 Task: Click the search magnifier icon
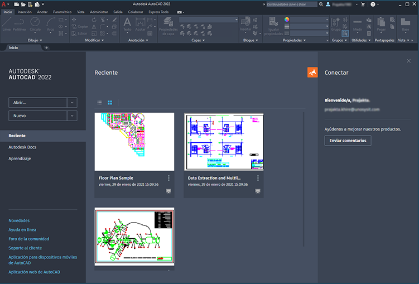(x=321, y=4)
